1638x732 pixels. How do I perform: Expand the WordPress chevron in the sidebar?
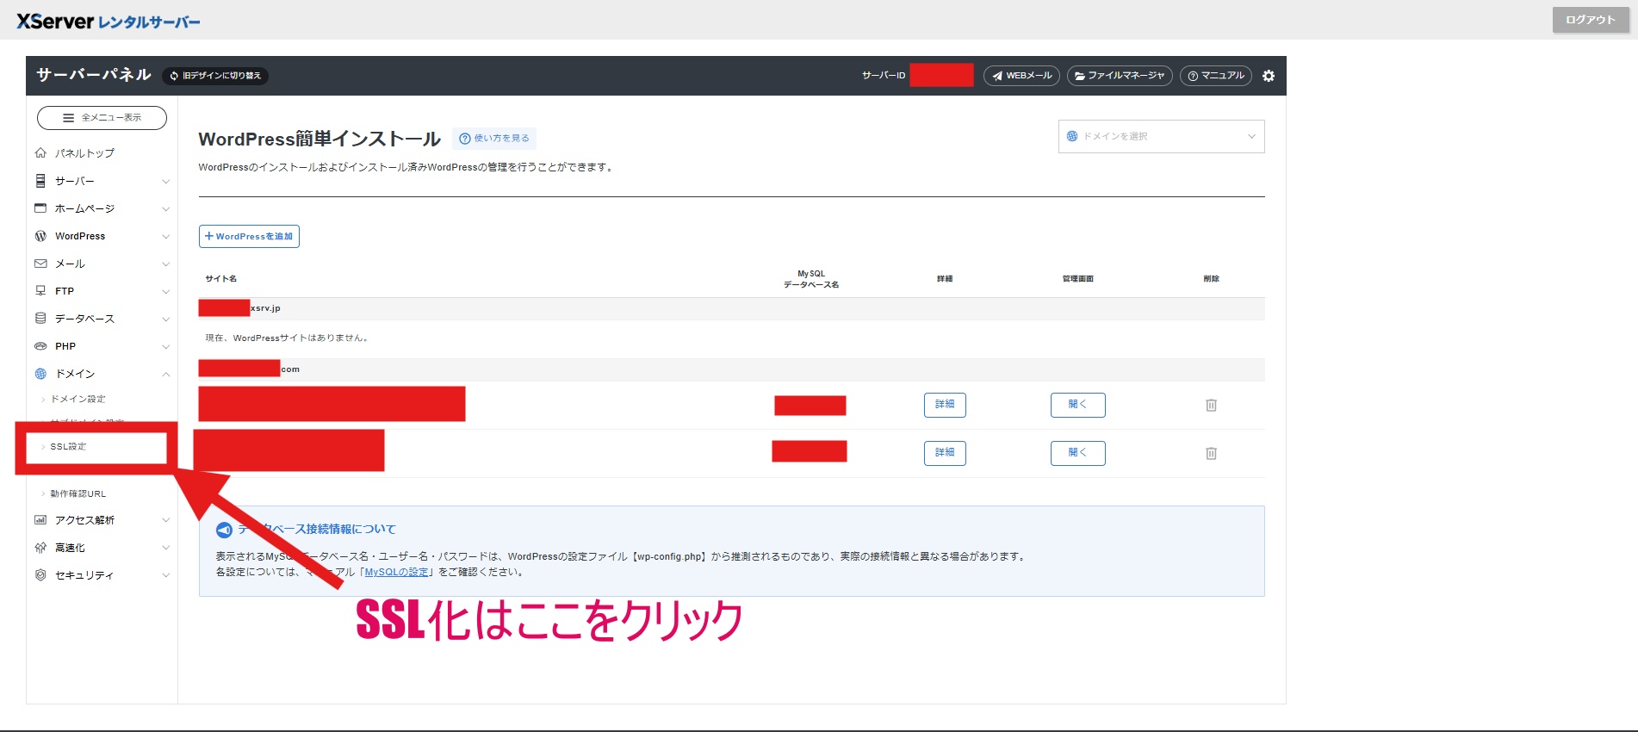(165, 237)
